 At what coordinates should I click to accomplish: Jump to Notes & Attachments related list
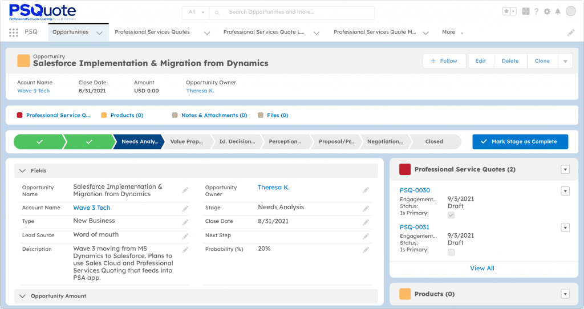click(214, 115)
